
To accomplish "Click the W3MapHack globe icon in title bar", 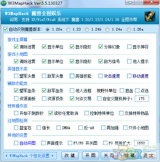I will pyautogui.click(x=3, y=3).
